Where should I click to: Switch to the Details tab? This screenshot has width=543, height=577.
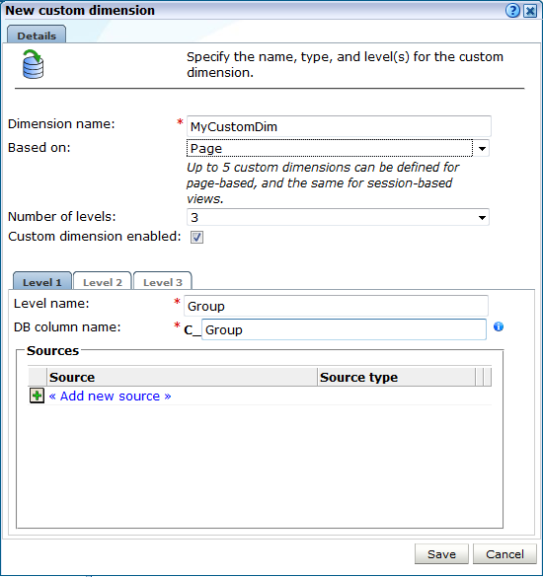(x=37, y=35)
